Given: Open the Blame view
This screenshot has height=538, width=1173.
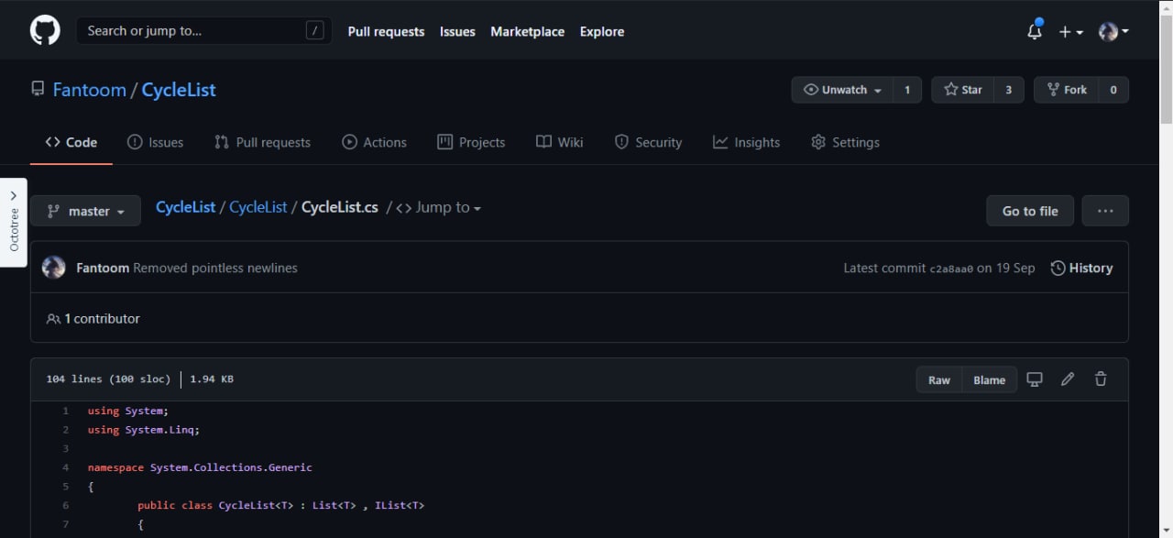Looking at the screenshot, I should tap(990, 379).
